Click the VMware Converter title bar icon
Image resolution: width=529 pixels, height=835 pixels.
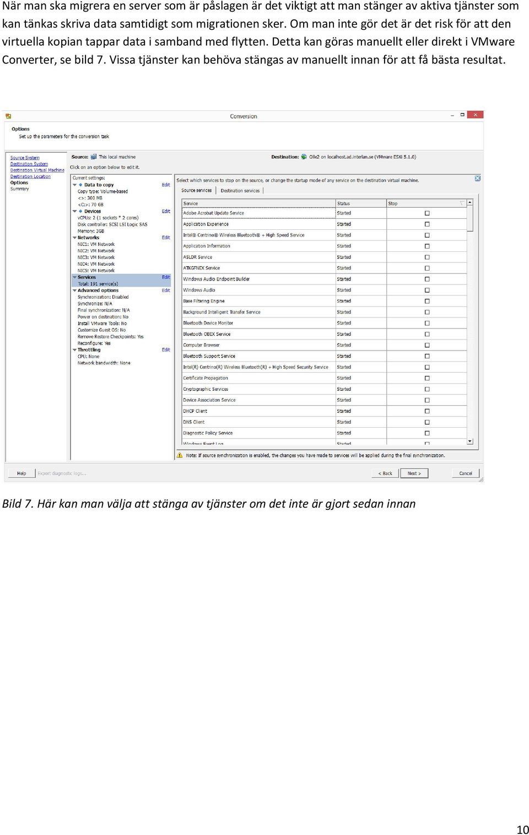point(8,116)
